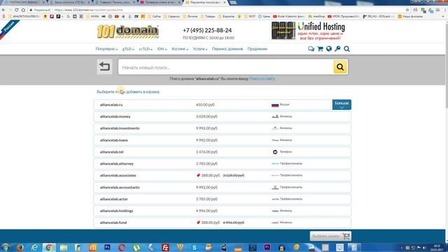448x252 pixels.
Task: Click the Выберите чтобы добавить в корзину text
Action: [x=128, y=92]
